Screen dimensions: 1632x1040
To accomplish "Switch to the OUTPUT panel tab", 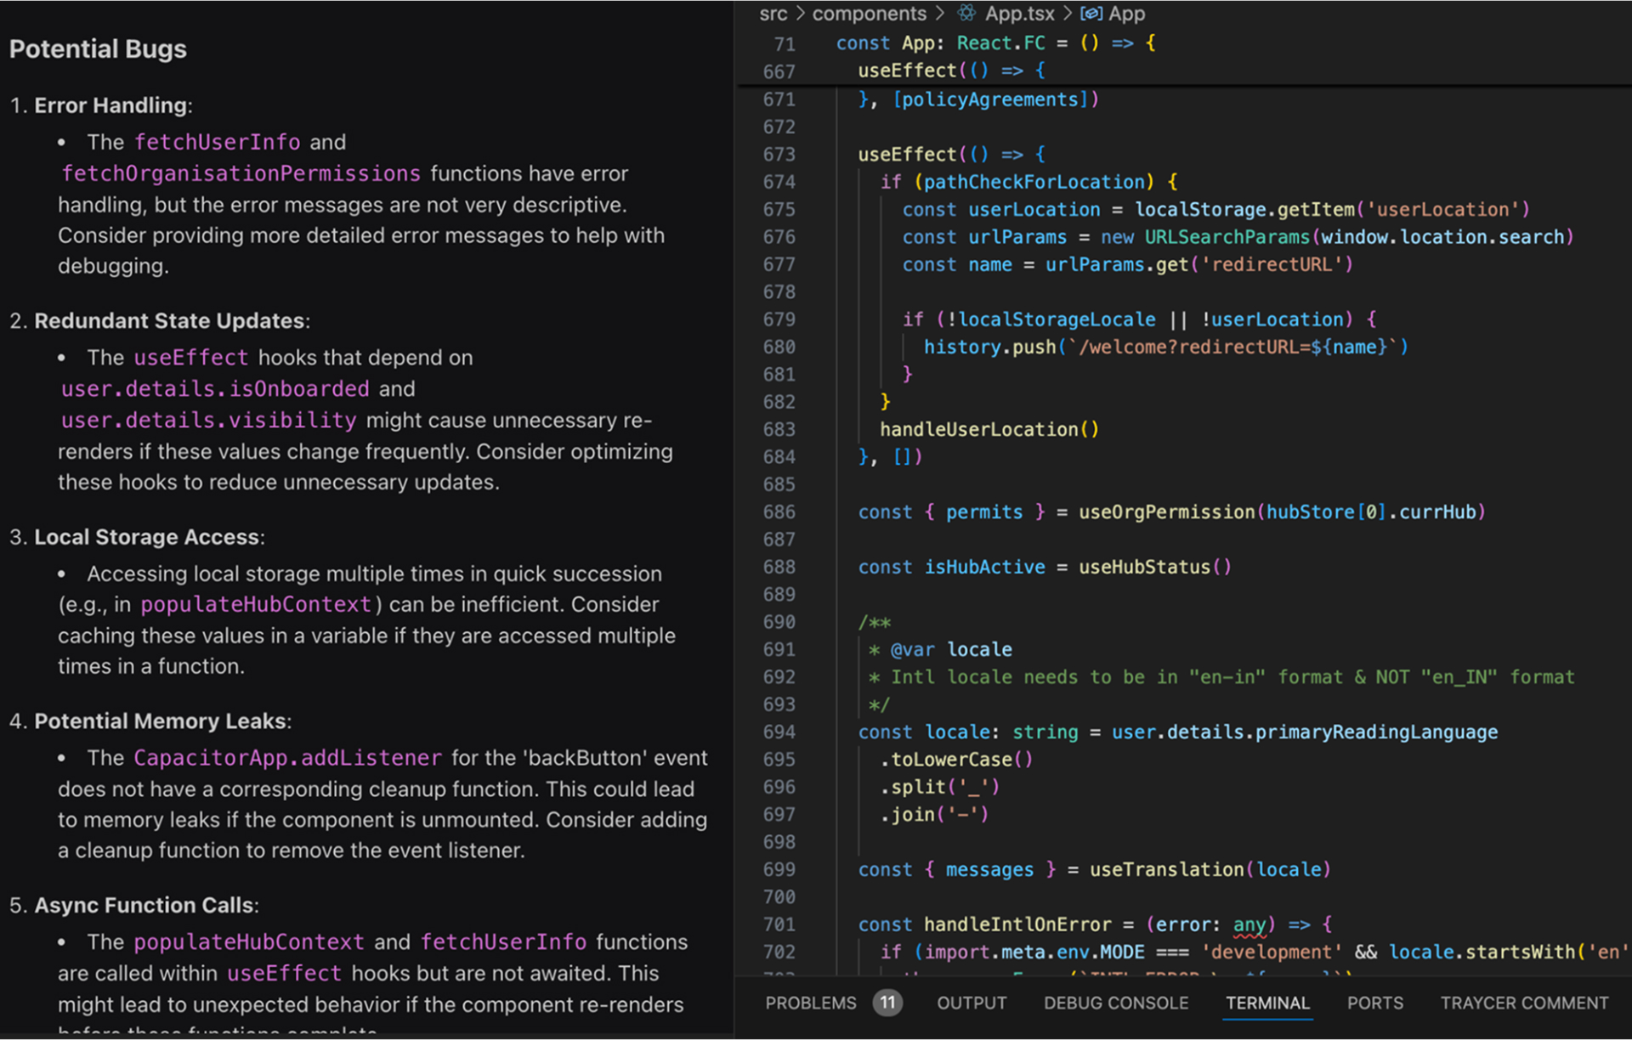I will (972, 1003).
